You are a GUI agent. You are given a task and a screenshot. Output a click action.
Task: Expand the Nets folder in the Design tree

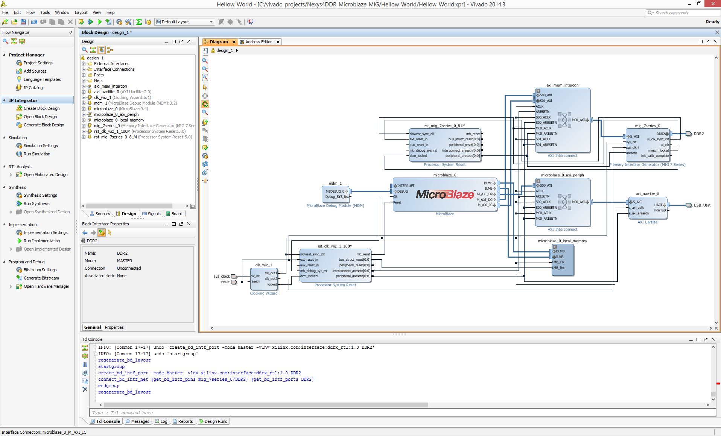[x=84, y=81]
